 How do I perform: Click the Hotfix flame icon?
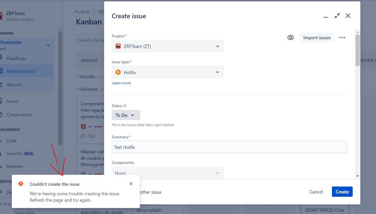[118, 72]
